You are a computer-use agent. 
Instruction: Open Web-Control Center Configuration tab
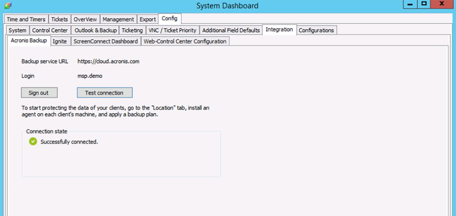click(x=185, y=41)
